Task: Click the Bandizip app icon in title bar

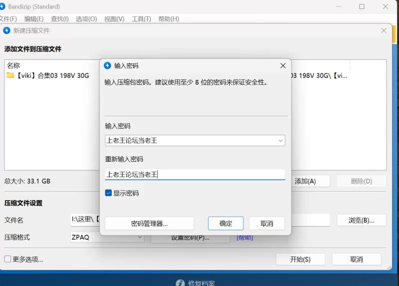Action: (x=3, y=6)
